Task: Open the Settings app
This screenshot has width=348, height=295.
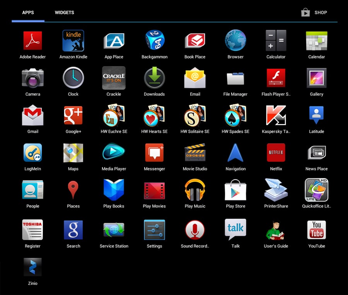Action: (x=154, y=230)
